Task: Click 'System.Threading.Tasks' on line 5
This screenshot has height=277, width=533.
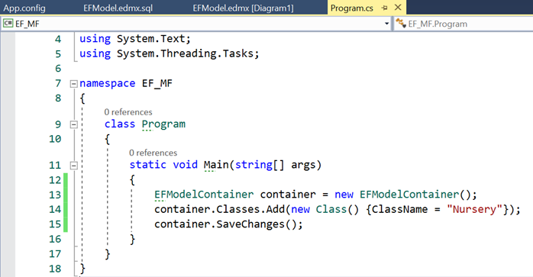Action: (x=185, y=53)
